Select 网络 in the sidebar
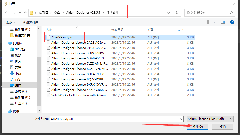 coord(13,111)
